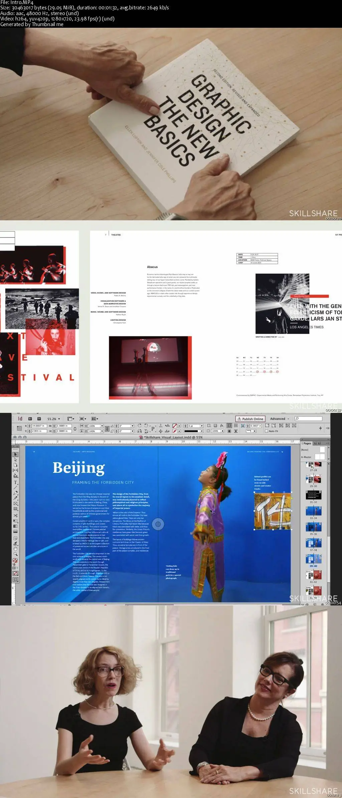Select the Gradient Feather tool

click(15, 532)
